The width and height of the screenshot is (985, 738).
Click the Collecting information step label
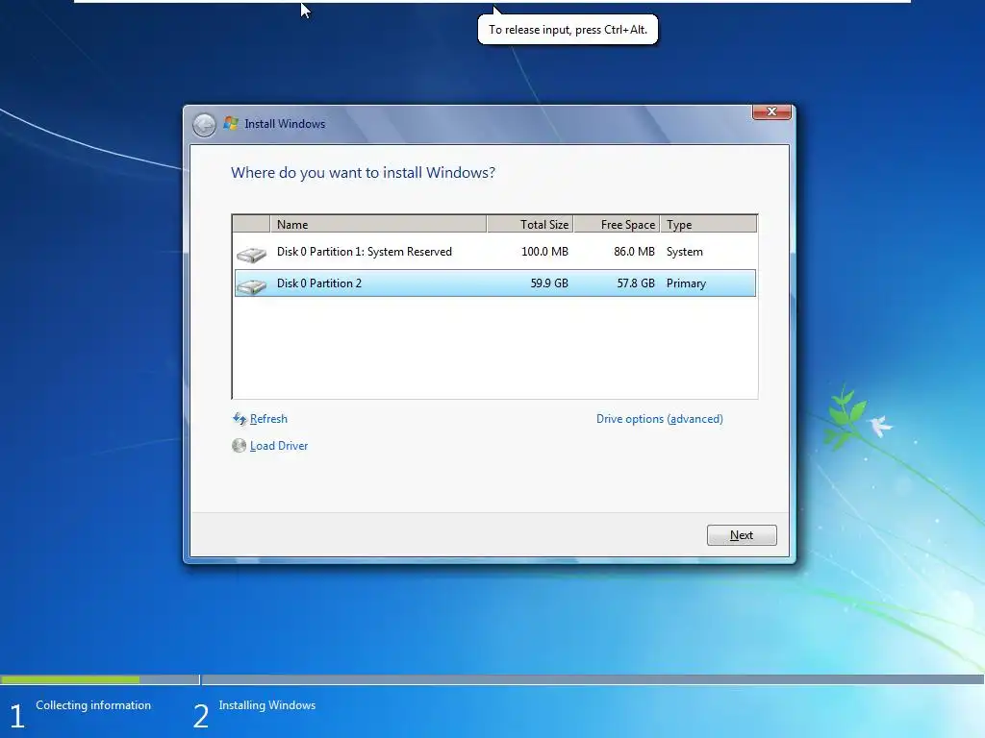(x=93, y=705)
